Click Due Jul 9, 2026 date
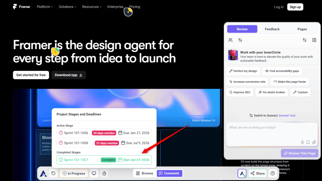 pyautogui.click(x=138, y=143)
